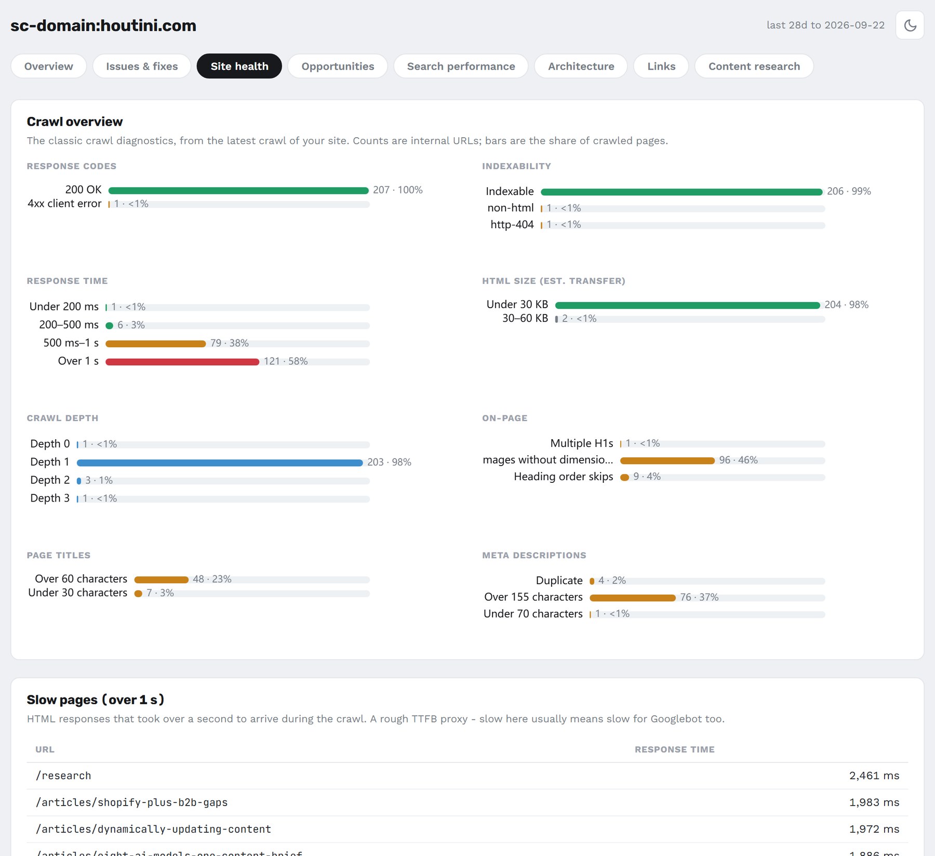Select the Over 60 characters title bar

[162, 580]
